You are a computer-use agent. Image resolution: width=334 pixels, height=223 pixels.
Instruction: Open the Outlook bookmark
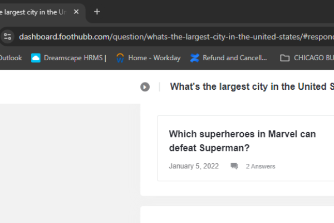(11, 57)
